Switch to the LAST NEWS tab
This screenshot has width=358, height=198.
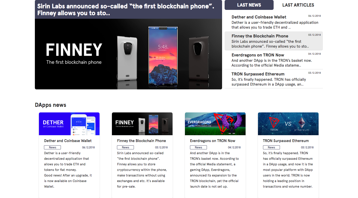click(249, 5)
